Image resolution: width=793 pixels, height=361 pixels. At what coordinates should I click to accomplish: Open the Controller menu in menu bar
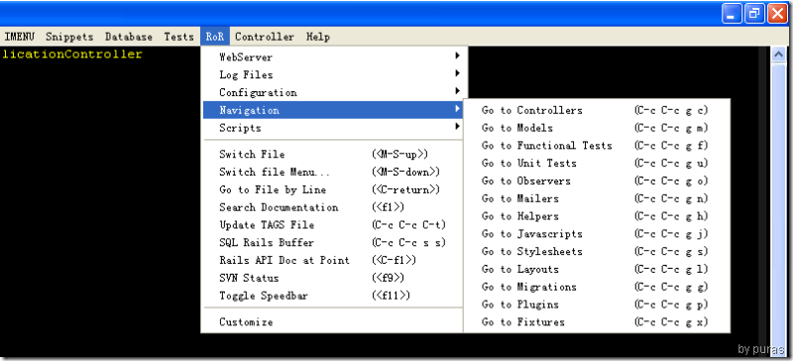[x=265, y=37]
